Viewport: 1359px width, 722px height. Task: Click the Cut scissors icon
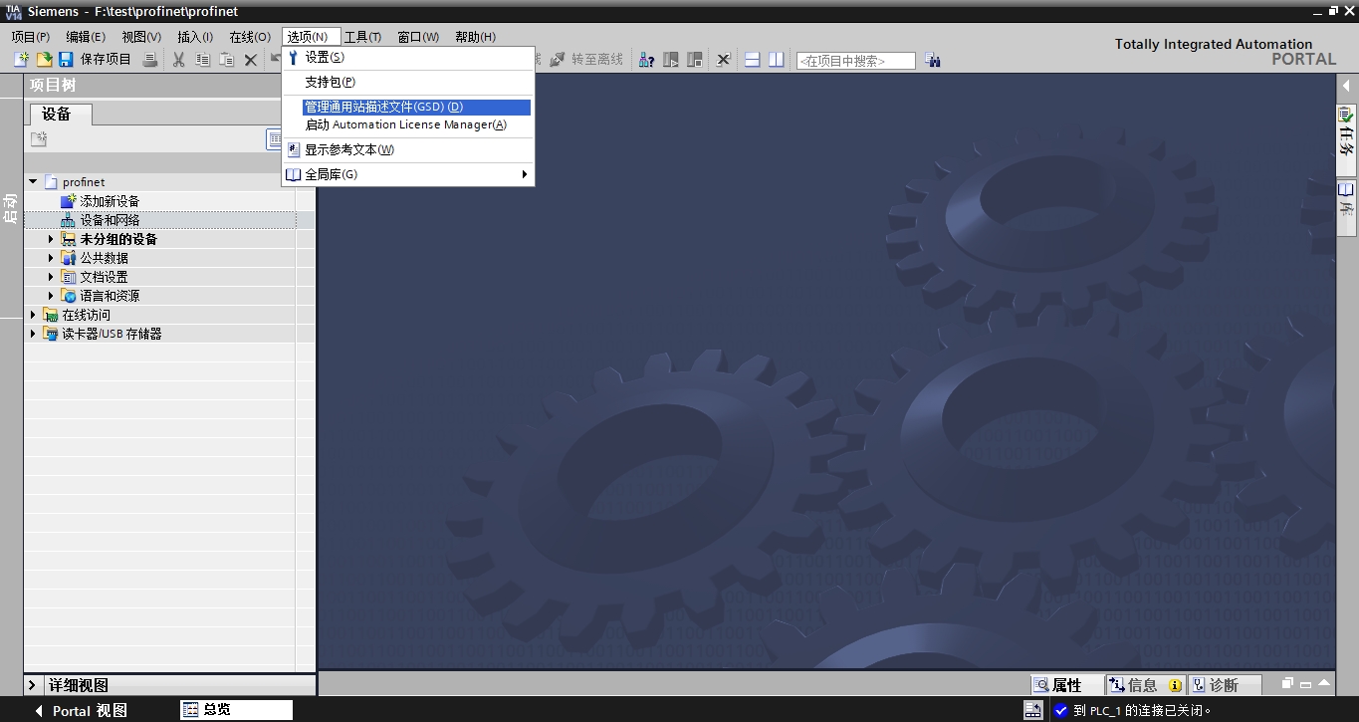point(179,60)
